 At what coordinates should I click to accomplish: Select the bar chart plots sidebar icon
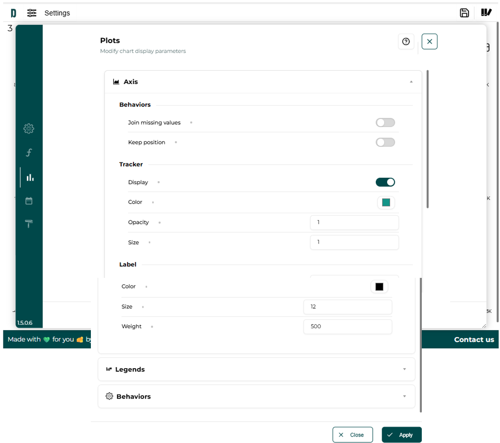tap(30, 177)
